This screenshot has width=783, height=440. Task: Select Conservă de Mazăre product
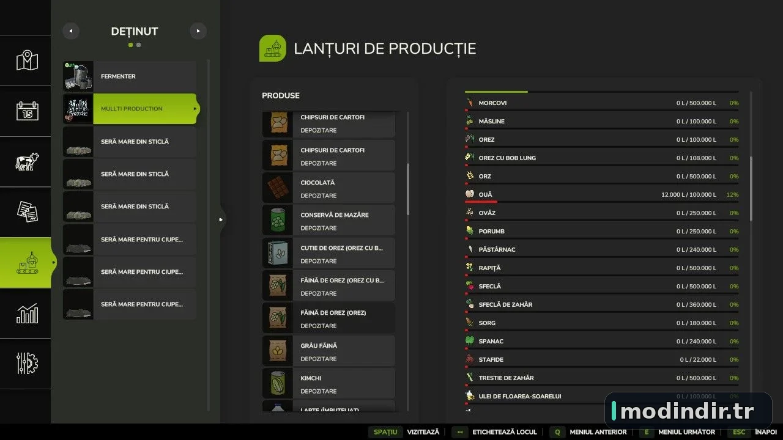tap(329, 221)
